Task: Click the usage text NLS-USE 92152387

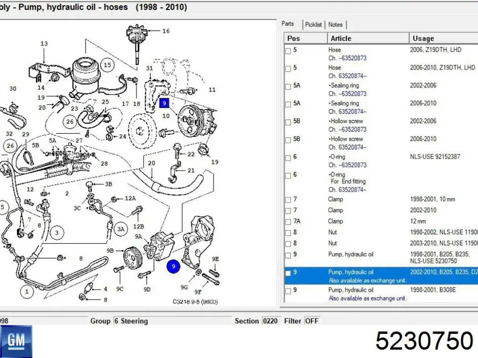Action: (435, 157)
